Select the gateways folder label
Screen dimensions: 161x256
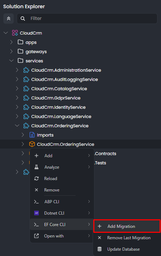point(36,52)
